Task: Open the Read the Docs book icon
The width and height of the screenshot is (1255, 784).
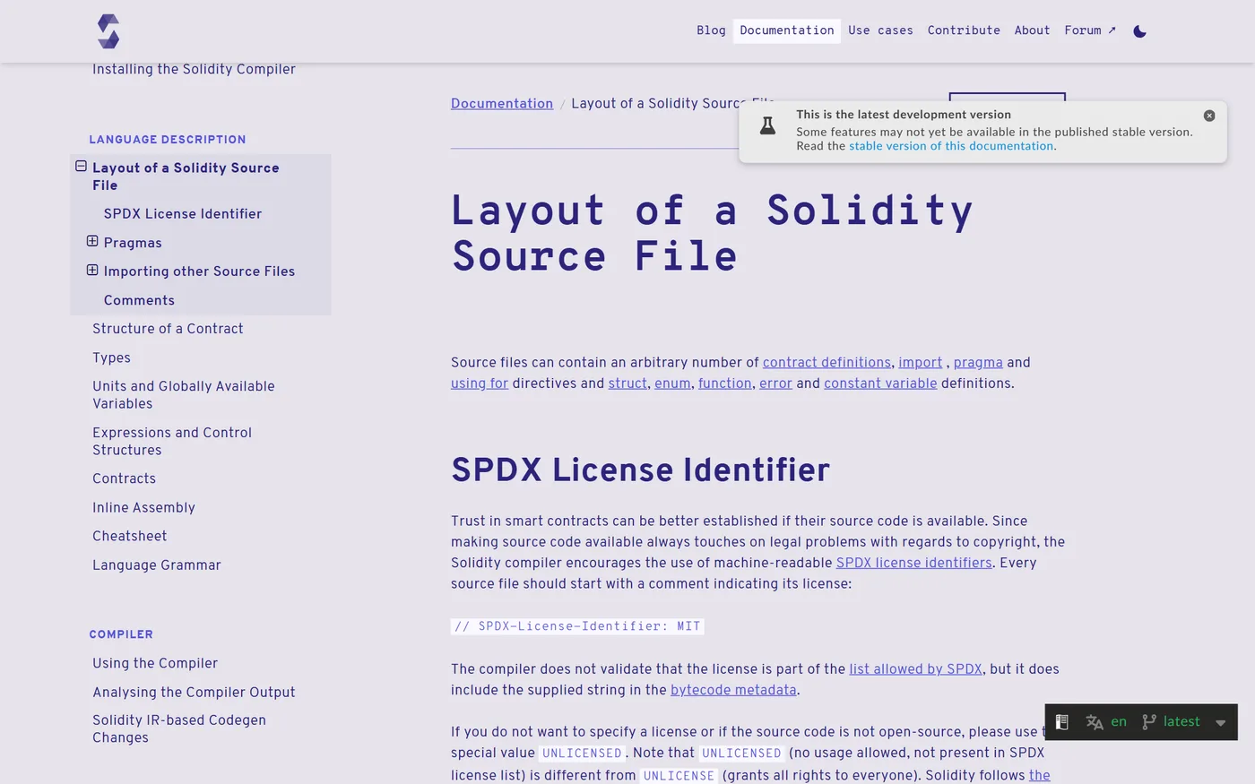Action: pyautogui.click(x=1062, y=722)
